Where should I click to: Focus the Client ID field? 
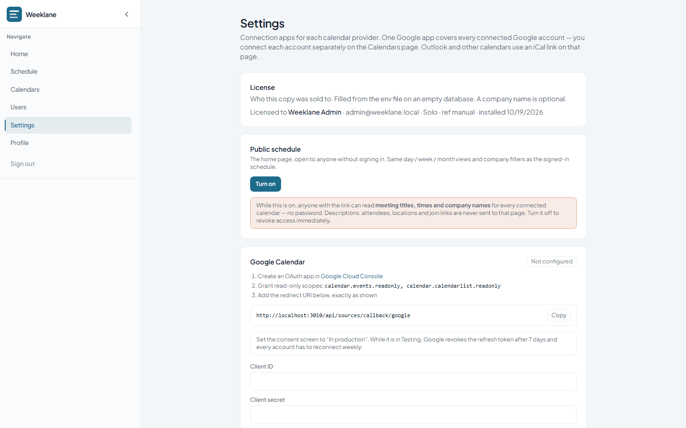414,381
